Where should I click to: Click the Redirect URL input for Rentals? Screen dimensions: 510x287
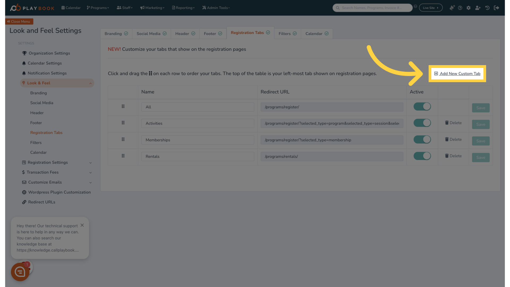(x=332, y=156)
